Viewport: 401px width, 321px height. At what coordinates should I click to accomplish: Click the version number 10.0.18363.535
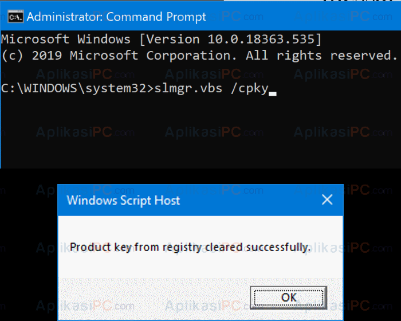coord(261,39)
